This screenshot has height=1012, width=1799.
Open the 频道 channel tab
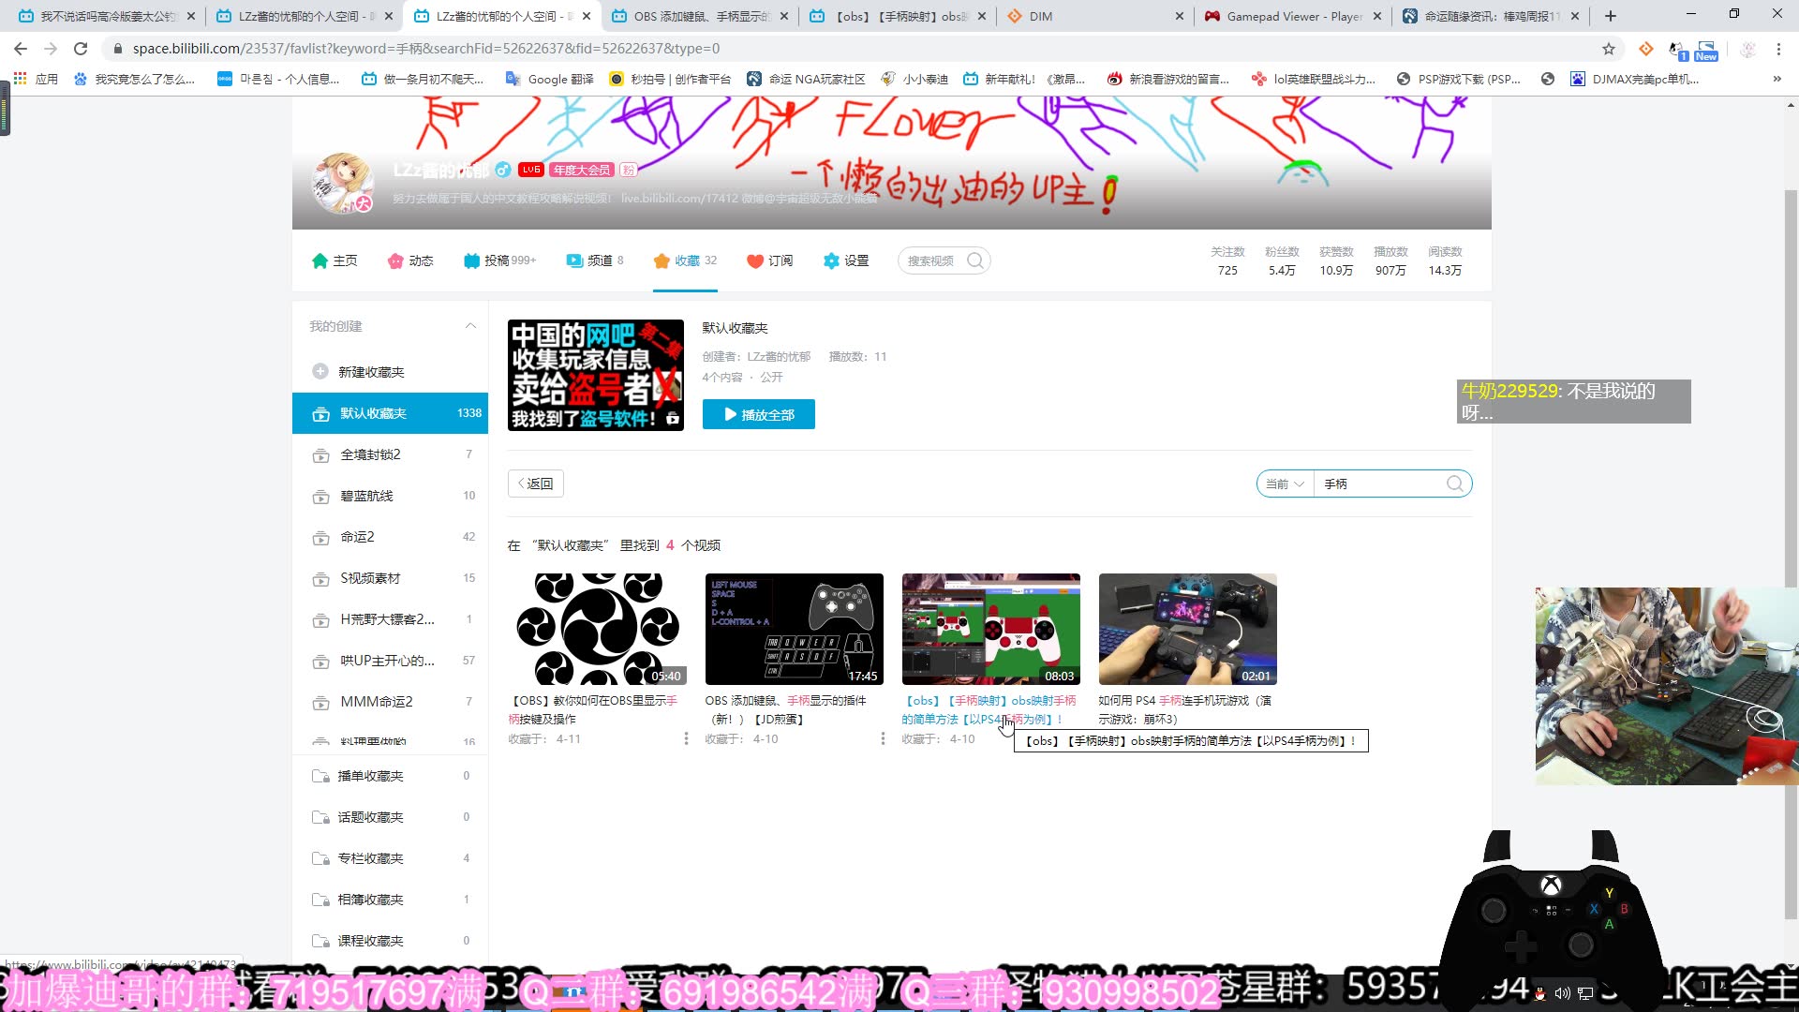coord(595,260)
